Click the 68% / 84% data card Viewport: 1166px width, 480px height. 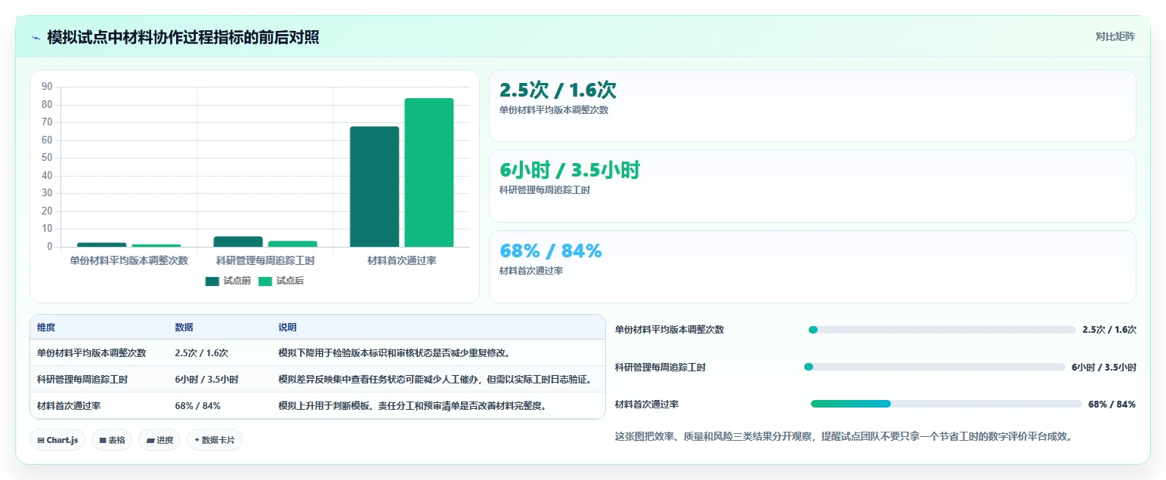pos(812,266)
